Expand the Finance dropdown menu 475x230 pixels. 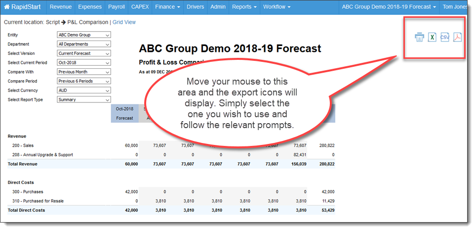[167, 6]
